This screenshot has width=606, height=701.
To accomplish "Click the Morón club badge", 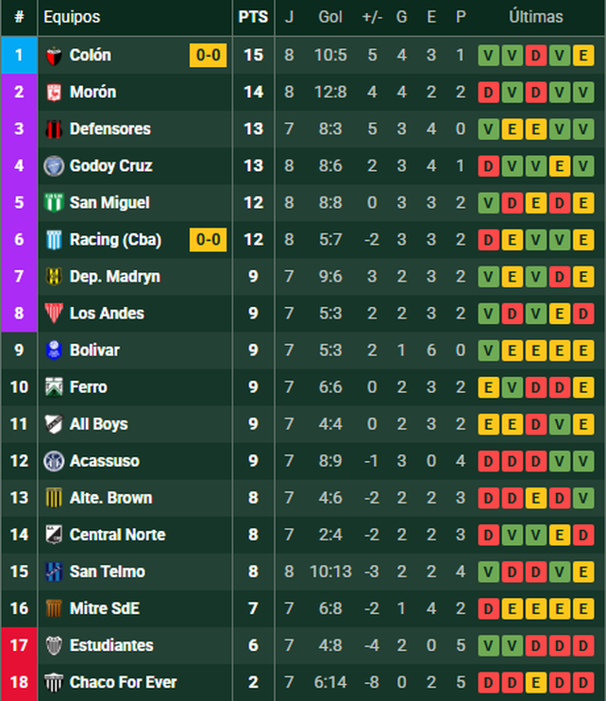I will 54,93.
